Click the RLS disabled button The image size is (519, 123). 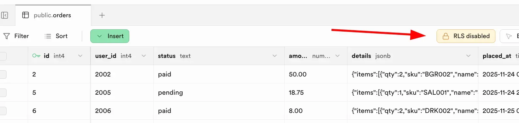click(x=466, y=36)
